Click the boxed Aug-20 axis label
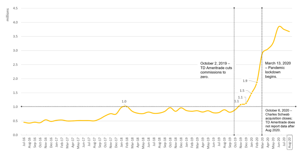 pos(289,142)
